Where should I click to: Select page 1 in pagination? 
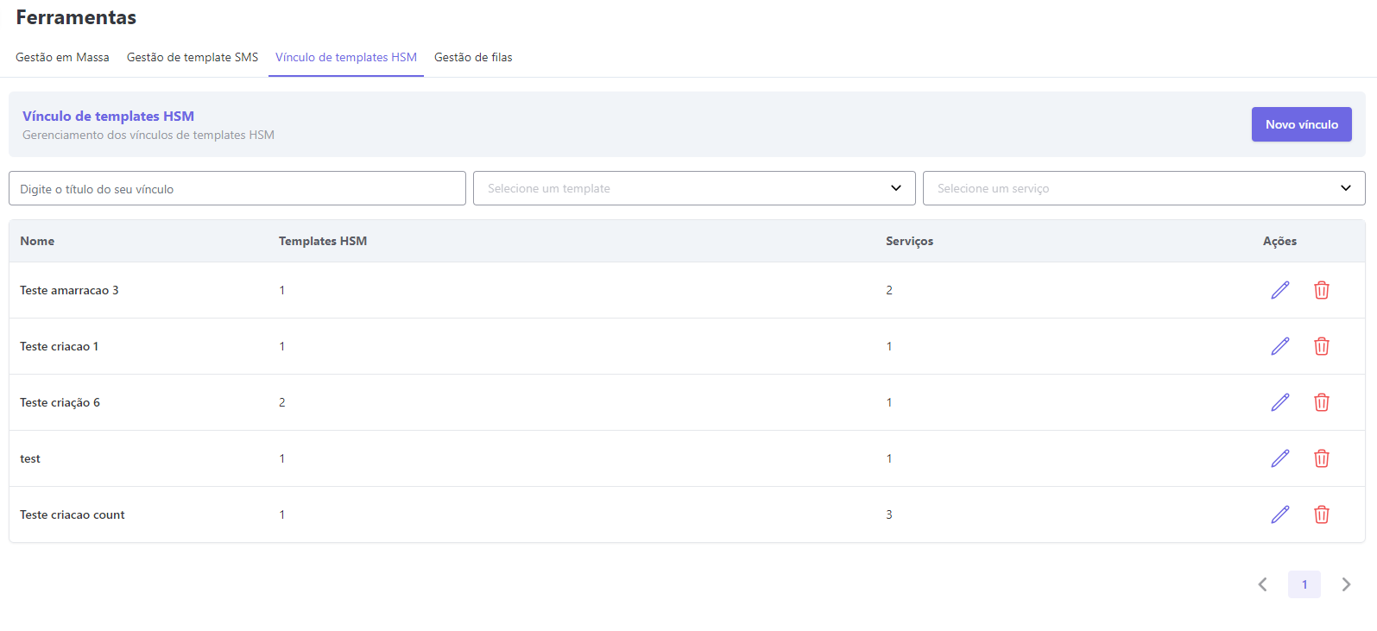click(1304, 584)
